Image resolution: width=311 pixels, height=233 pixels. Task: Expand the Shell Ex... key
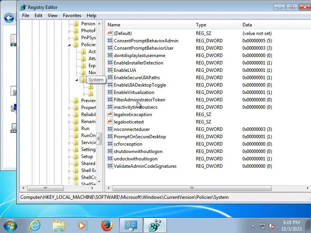click(x=69, y=171)
